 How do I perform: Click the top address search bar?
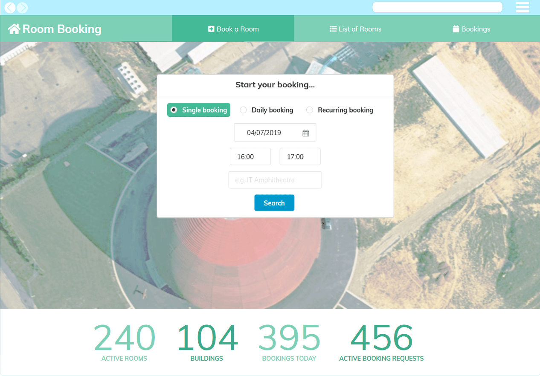(x=437, y=7)
